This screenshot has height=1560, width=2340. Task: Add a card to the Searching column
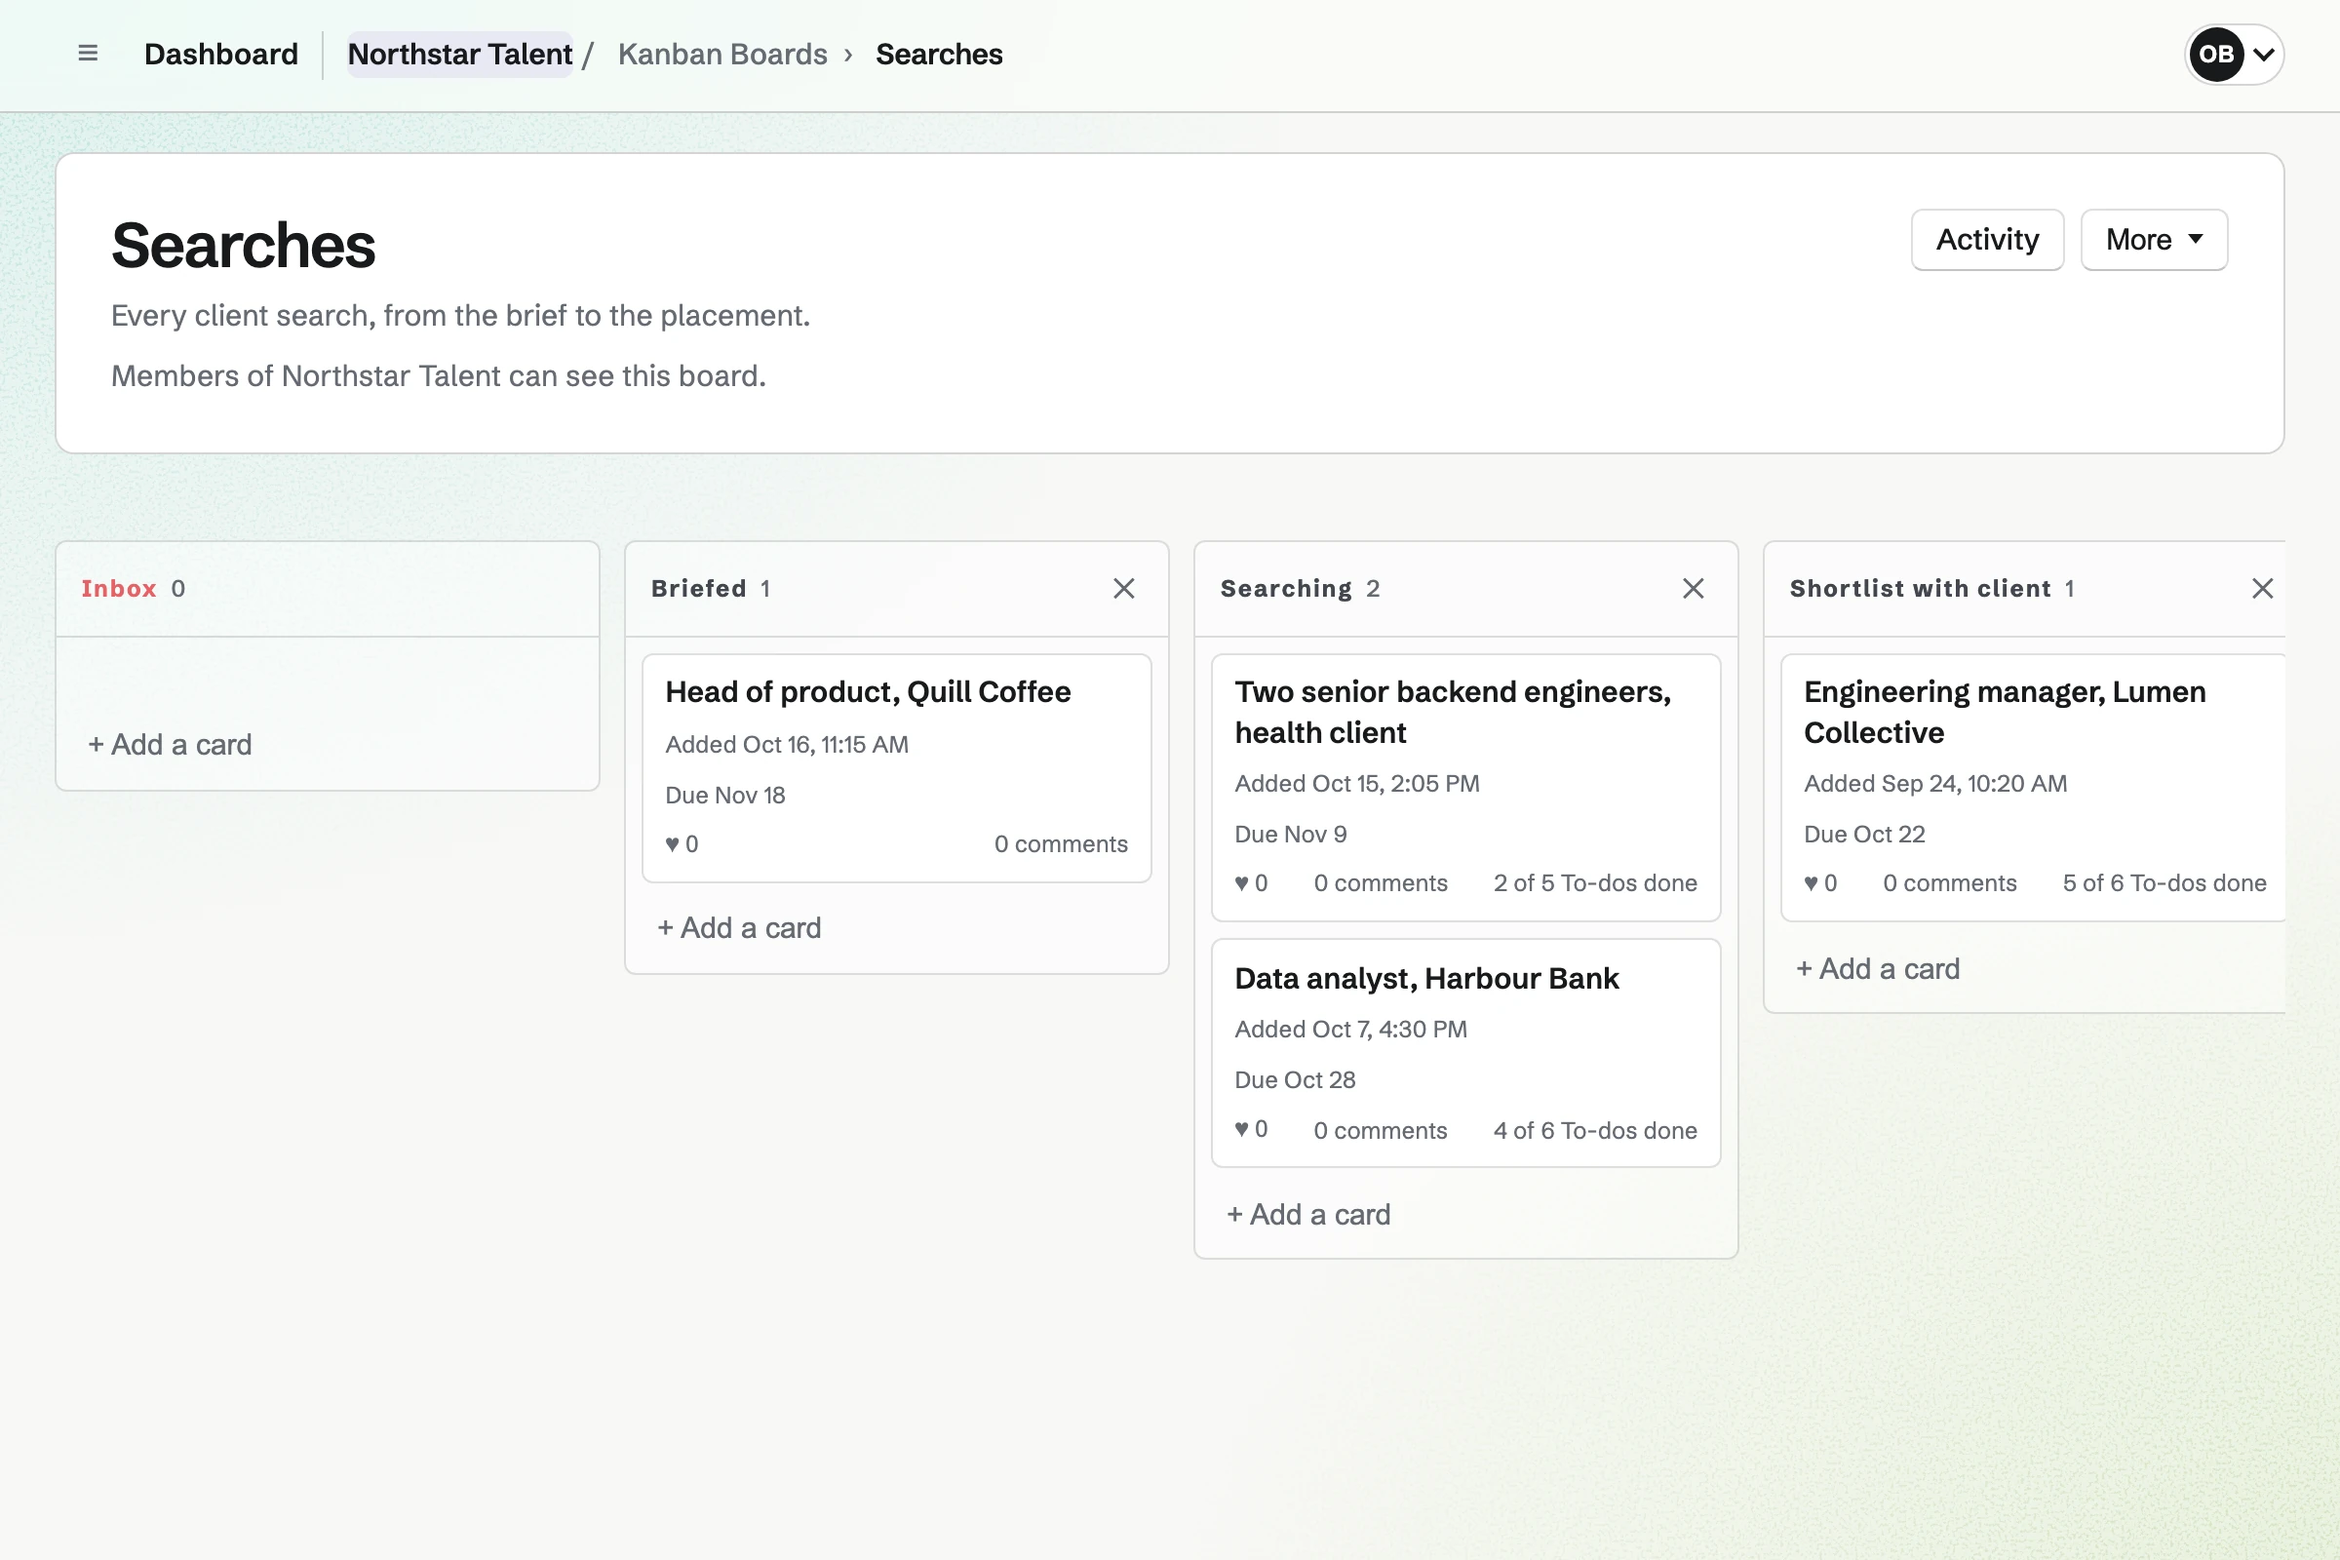tap(1308, 1214)
